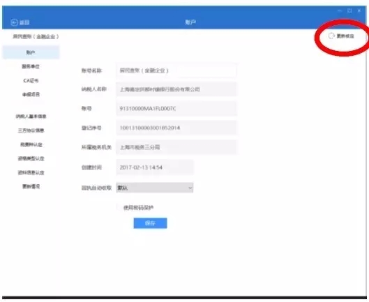Open the 服务单位 sidebar item

31,67
